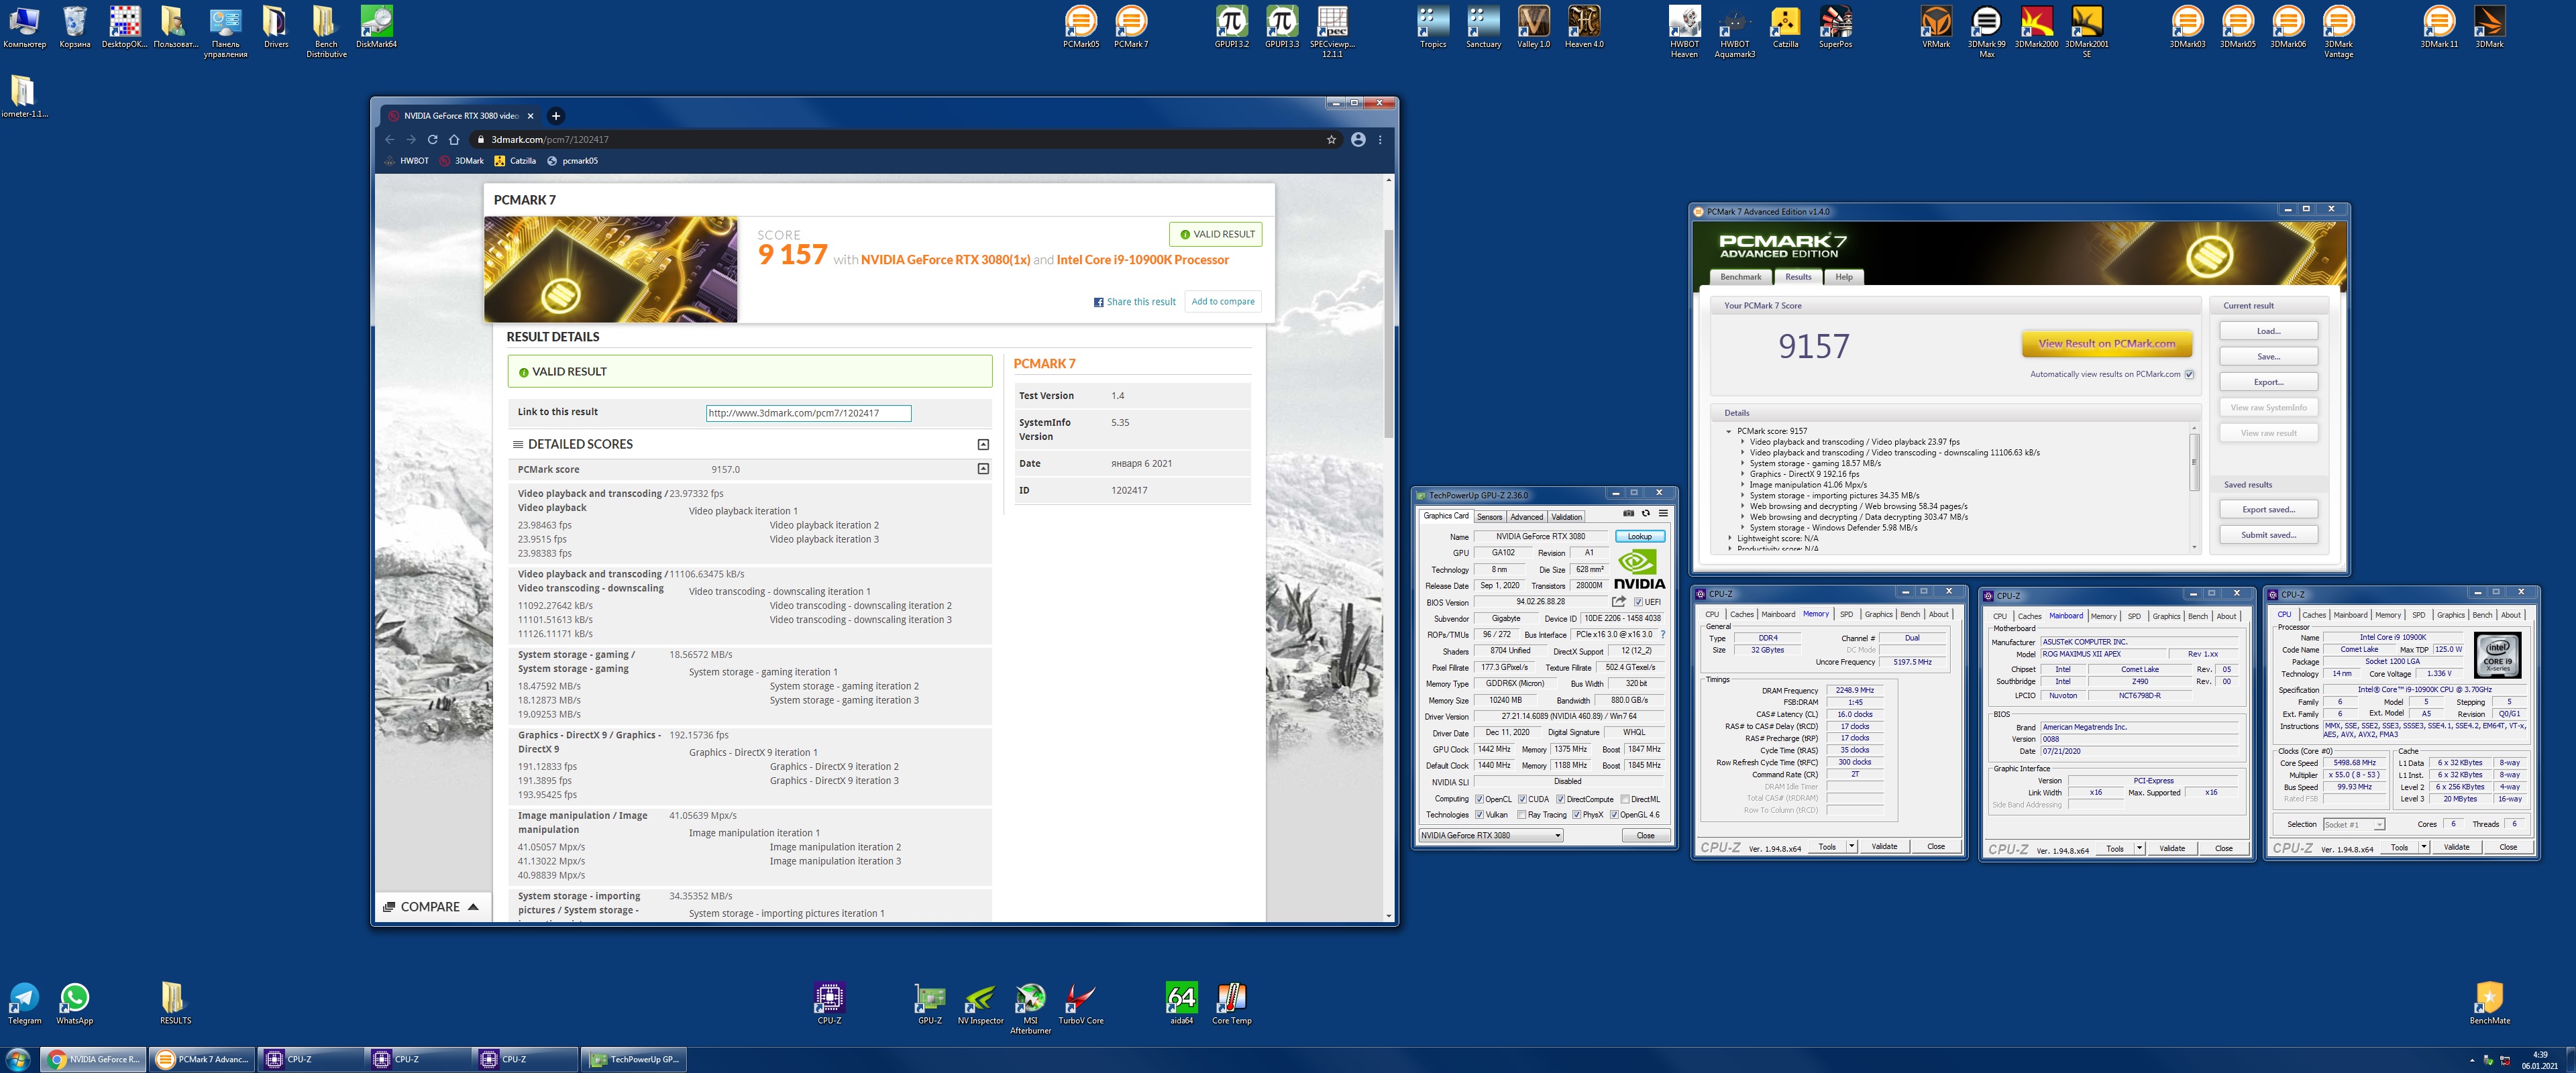Open the Catzilla desktop icon
The image size is (2576, 1073).
[1786, 27]
